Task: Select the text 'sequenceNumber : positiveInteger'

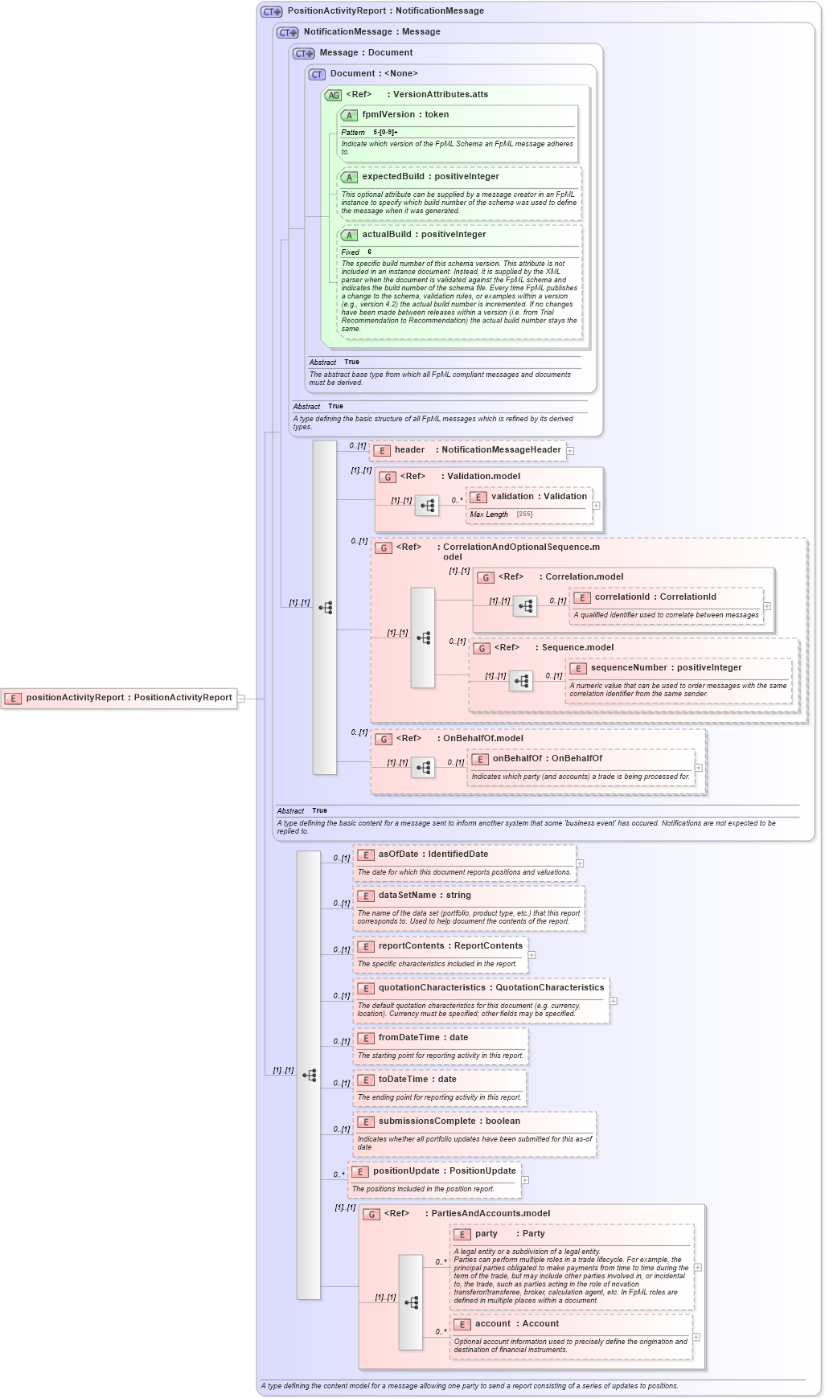Action: [667, 668]
